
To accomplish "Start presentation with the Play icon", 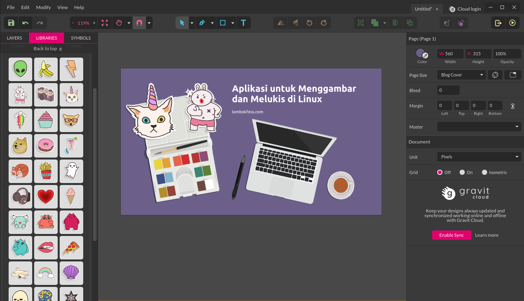I will (x=513, y=23).
